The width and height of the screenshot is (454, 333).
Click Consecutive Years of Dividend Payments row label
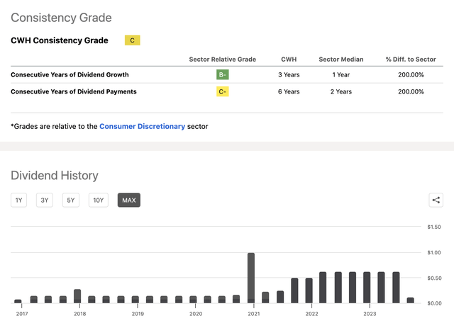tap(74, 91)
